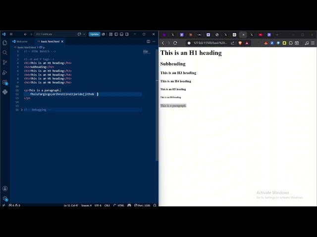Go back in VS Code navigation
The height and width of the screenshot is (237, 317).
coord(25,34)
